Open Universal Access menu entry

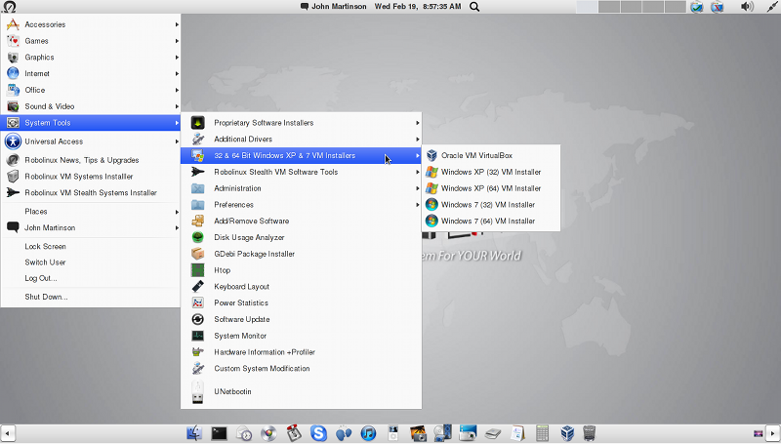[91, 141]
